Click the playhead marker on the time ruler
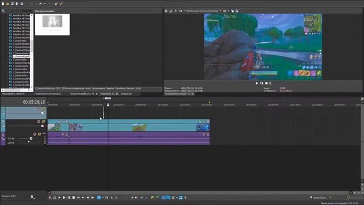 [108, 105]
